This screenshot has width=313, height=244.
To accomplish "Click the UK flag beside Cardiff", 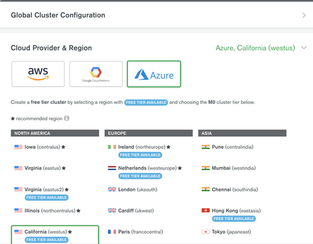I will point(112,211).
